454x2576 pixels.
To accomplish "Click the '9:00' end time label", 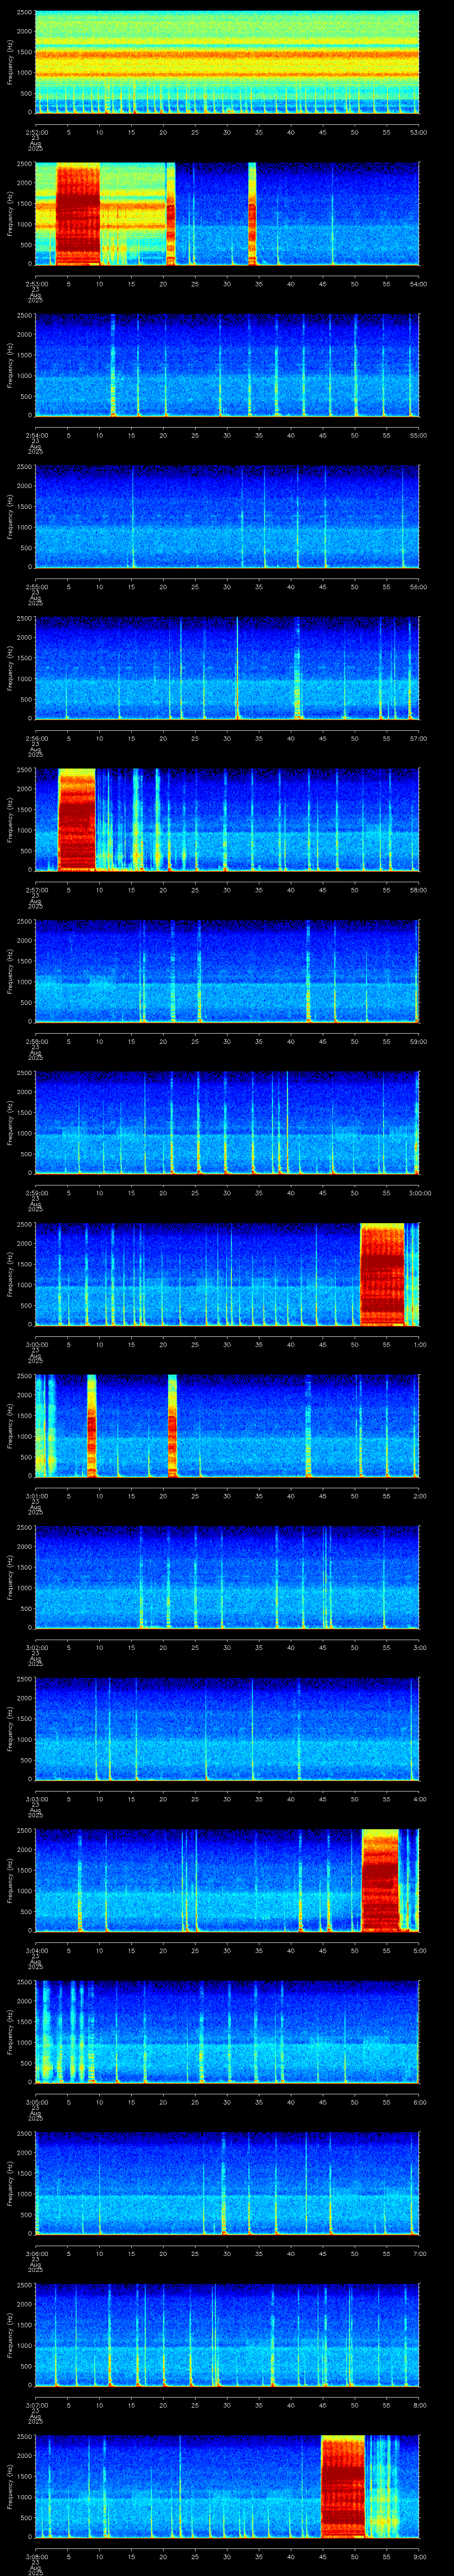I will [x=419, y=2556].
